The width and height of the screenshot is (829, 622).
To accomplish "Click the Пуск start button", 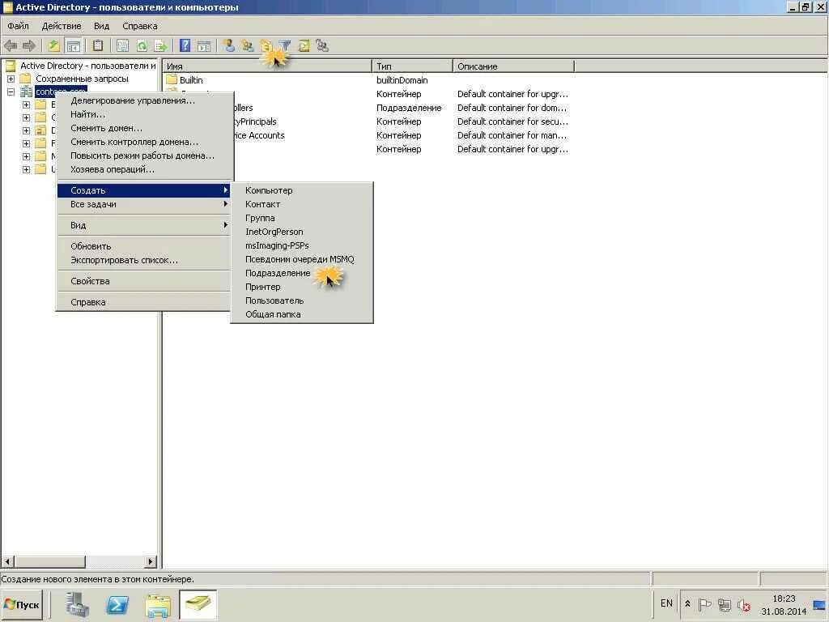I will 22,604.
